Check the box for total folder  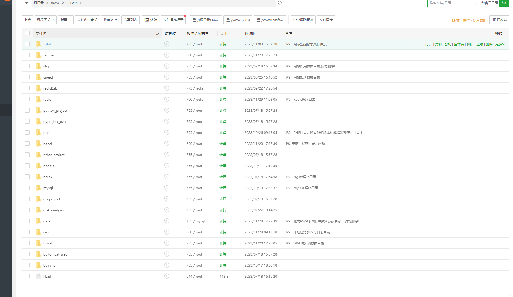(27, 44)
